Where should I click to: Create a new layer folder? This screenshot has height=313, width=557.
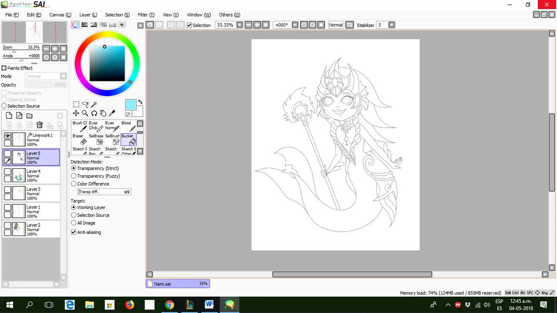click(x=29, y=116)
